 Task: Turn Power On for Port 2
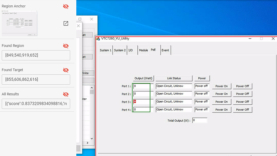222,94
